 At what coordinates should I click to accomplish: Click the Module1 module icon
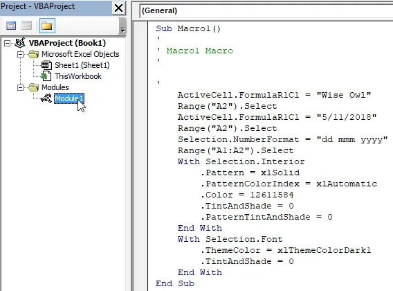coord(46,98)
